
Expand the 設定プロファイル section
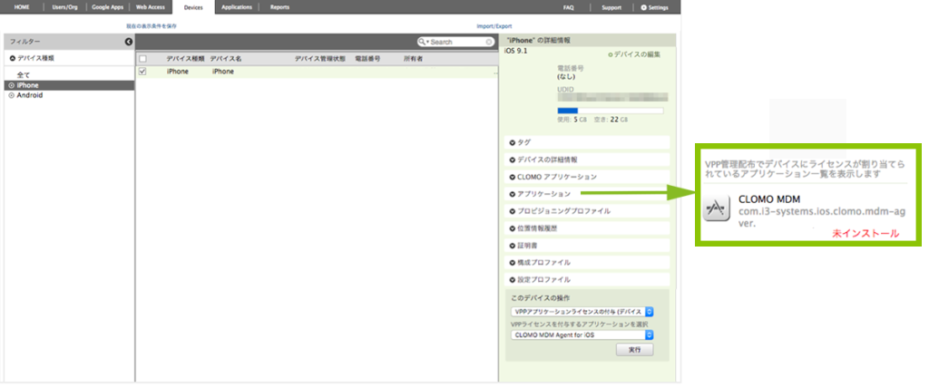point(587,279)
